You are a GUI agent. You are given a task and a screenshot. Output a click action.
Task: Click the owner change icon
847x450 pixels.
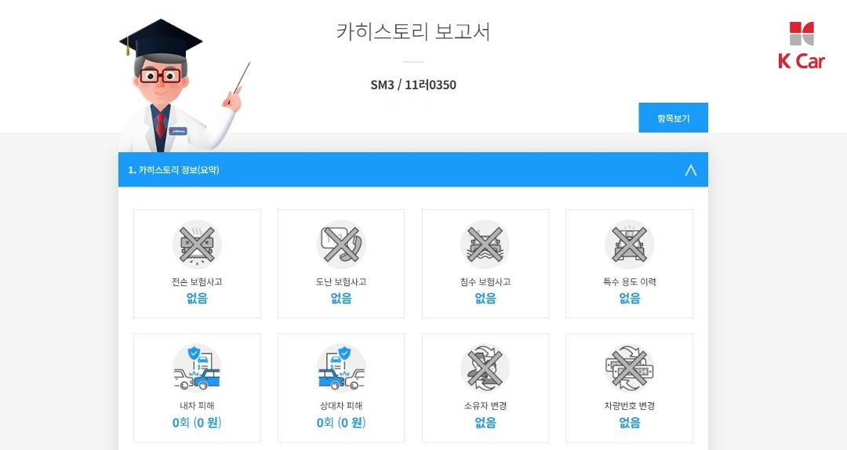[485, 368]
